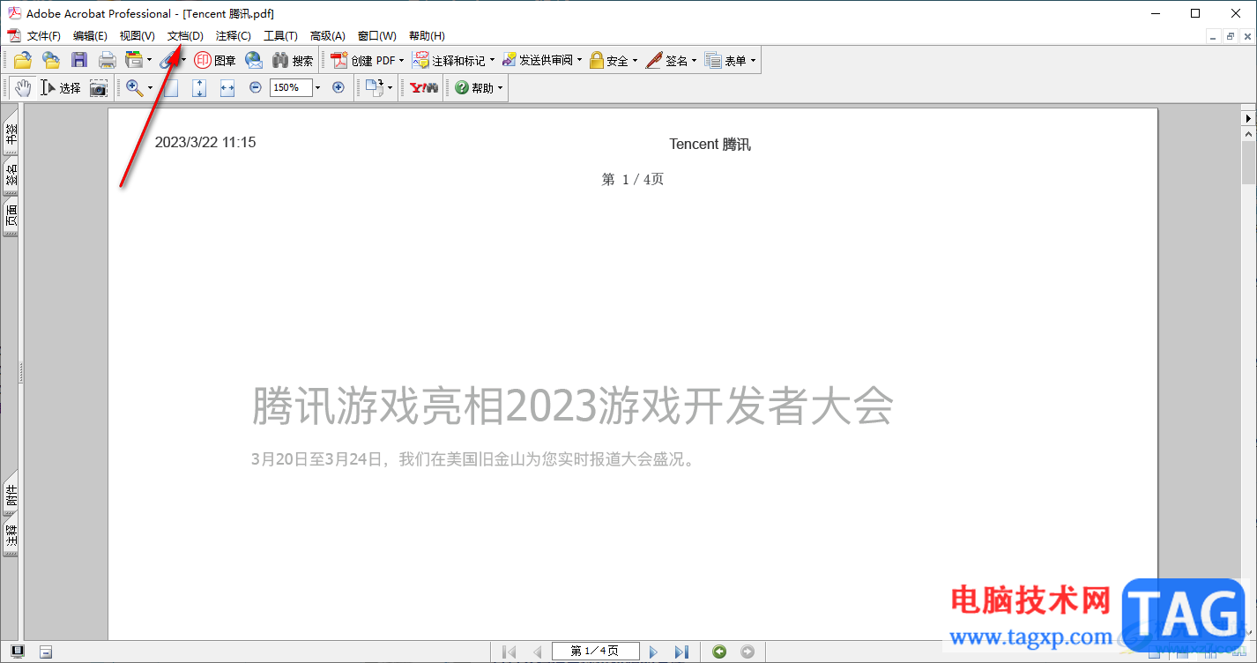
Task: Save the document with the floppy disk icon
Action: [x=79, y=60]
